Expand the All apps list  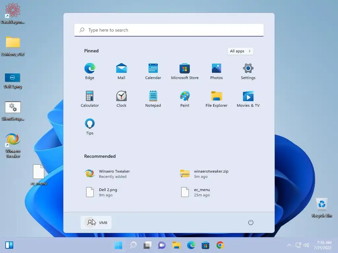240,51
